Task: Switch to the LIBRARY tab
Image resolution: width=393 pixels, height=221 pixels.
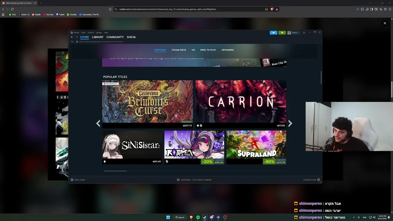Action: pos(98,37)
